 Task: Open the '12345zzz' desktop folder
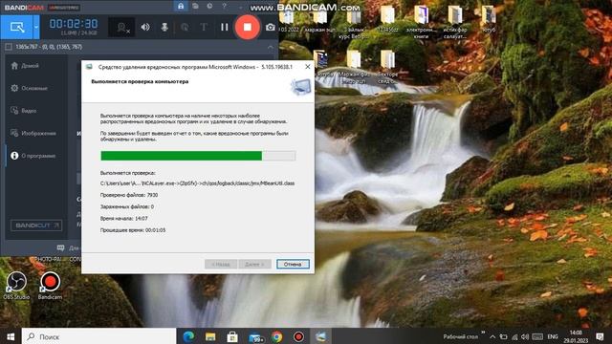[387, 18]
